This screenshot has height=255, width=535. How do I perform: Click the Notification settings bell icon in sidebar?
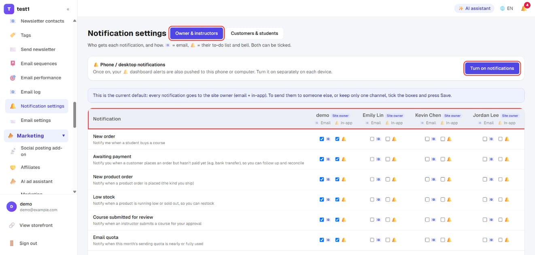tap(13, 106)
